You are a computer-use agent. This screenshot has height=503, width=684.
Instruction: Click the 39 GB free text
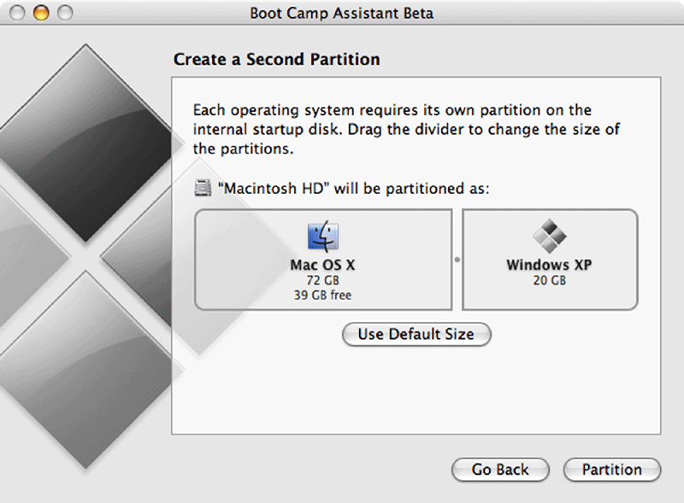click(x=322, y=295)
